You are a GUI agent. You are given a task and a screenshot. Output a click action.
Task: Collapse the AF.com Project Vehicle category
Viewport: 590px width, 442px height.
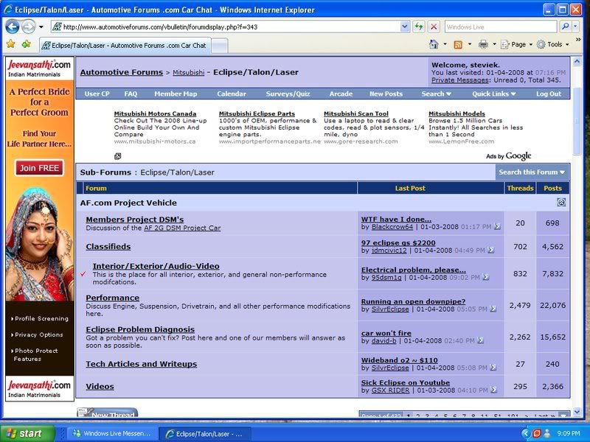coord(561,202)
